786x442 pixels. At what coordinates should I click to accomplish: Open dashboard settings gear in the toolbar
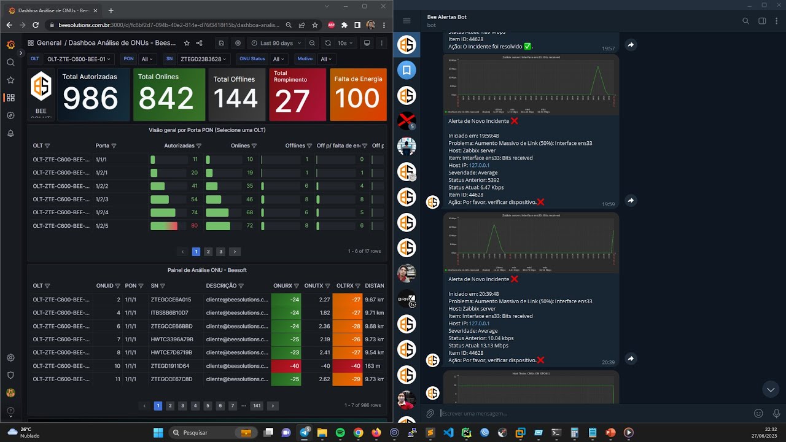coord(238,43)
